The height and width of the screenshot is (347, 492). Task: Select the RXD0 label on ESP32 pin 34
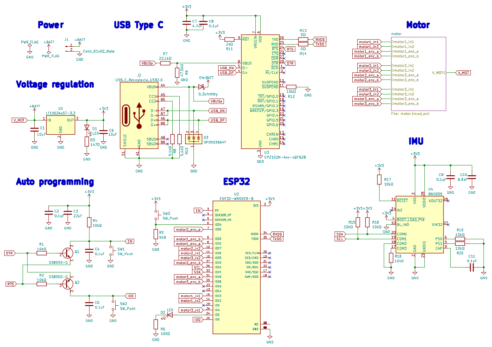[277, 234]
